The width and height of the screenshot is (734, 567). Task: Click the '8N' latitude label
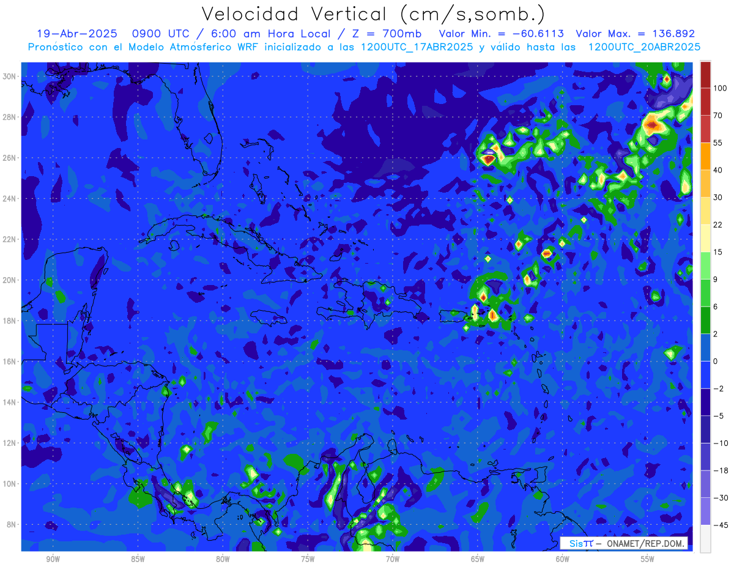tap(12, 525)
